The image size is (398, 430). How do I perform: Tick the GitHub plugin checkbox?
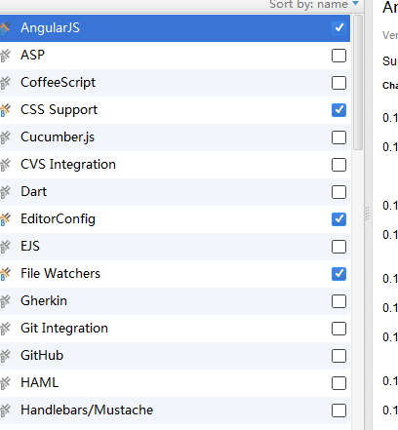[338, 356]
